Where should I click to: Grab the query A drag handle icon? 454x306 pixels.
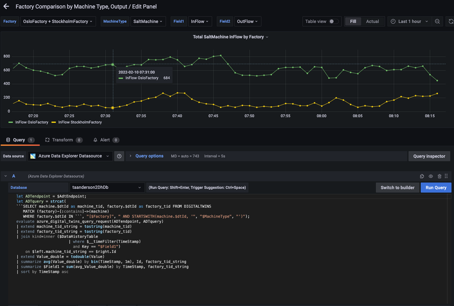446,176
